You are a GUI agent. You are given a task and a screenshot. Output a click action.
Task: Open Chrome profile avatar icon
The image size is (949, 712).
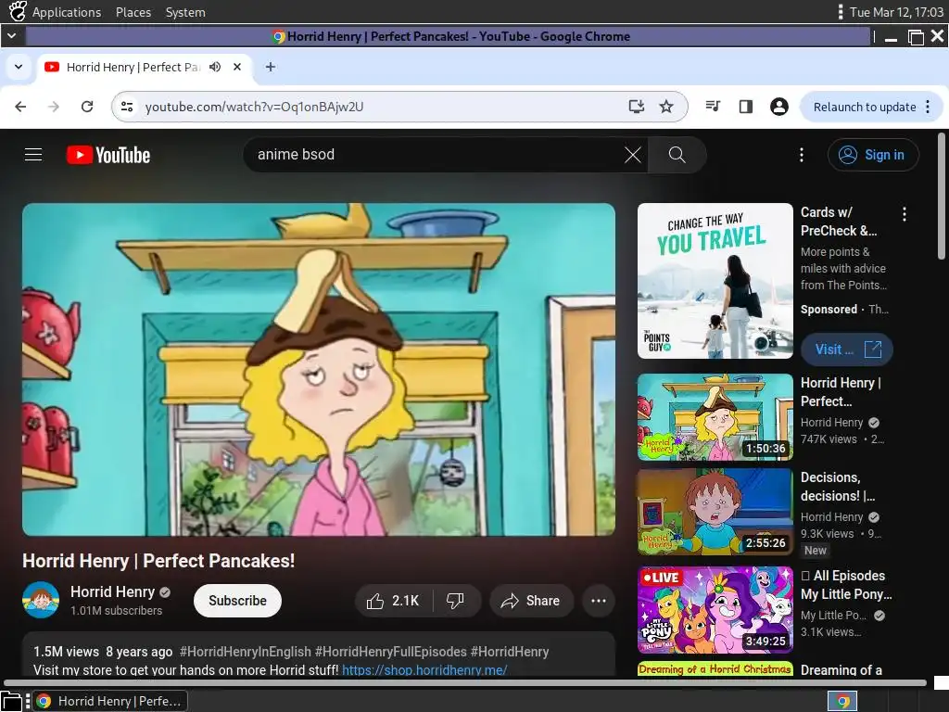(778, 107)
